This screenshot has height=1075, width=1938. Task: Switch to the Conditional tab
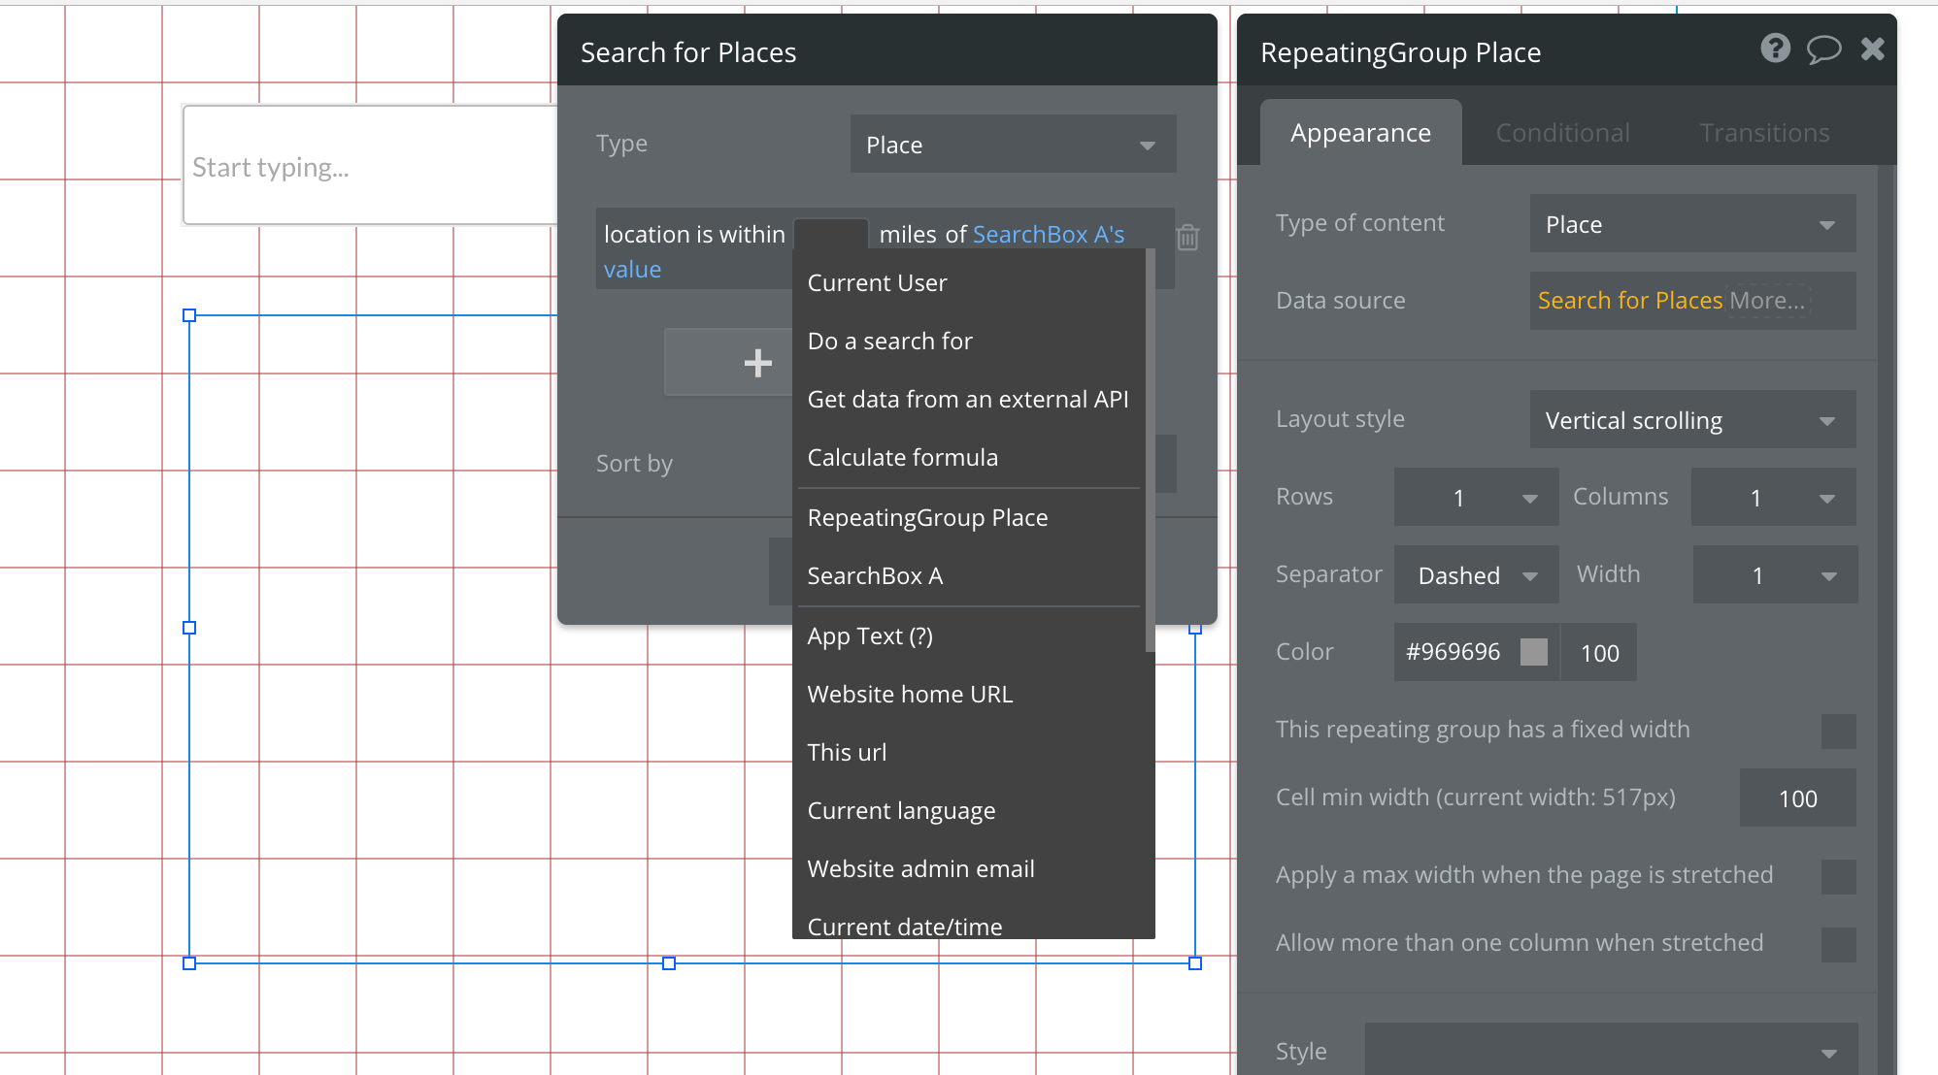(x=1562, y=133)
